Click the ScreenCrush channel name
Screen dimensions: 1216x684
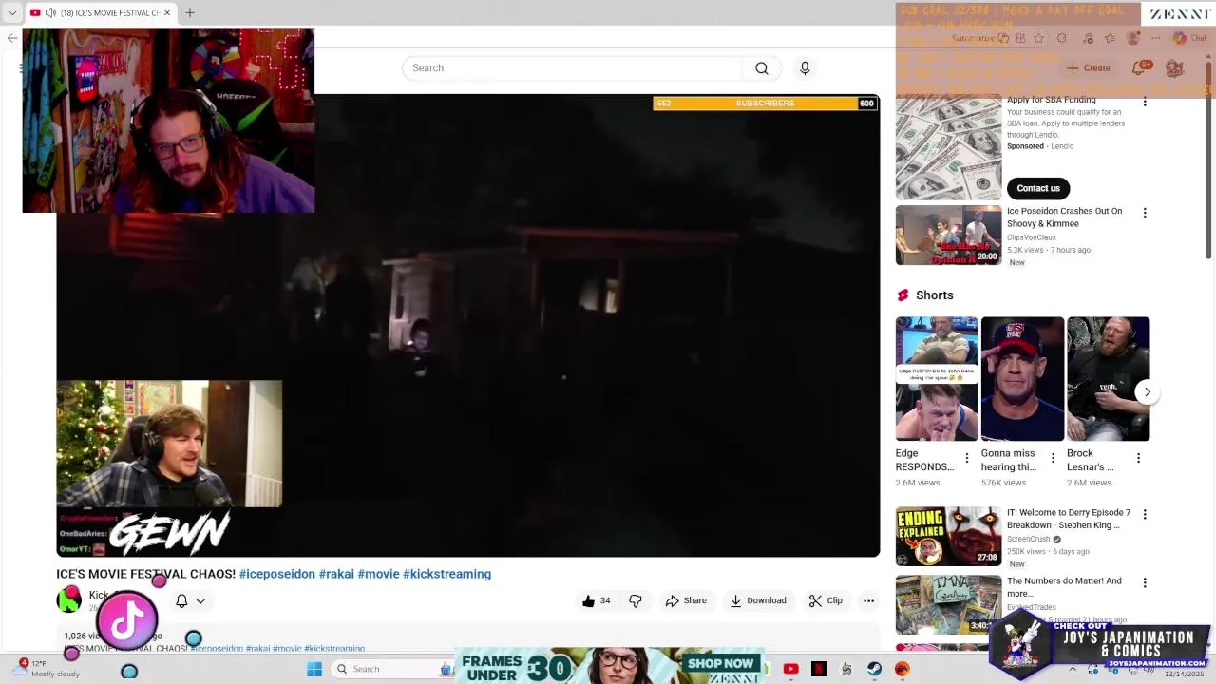[x=1028, y=539]
